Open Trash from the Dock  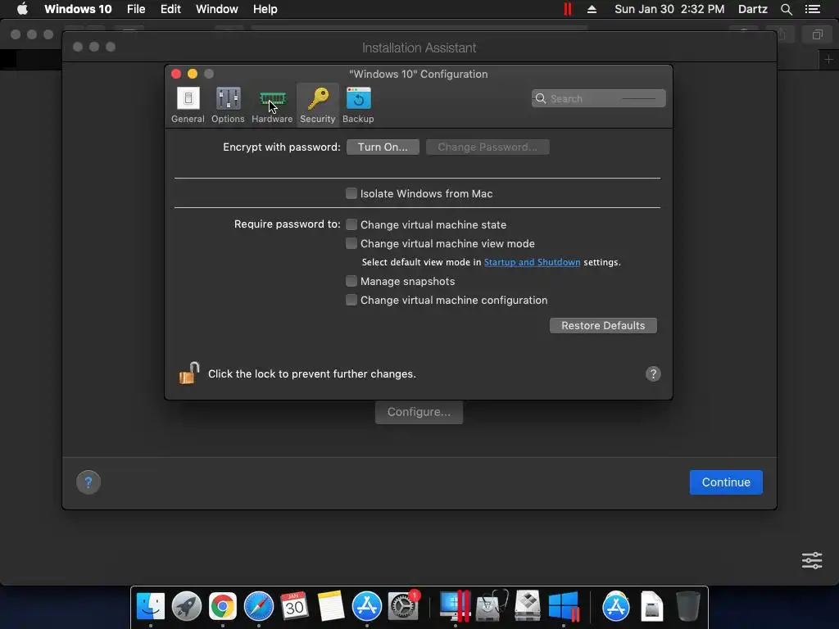687,606
